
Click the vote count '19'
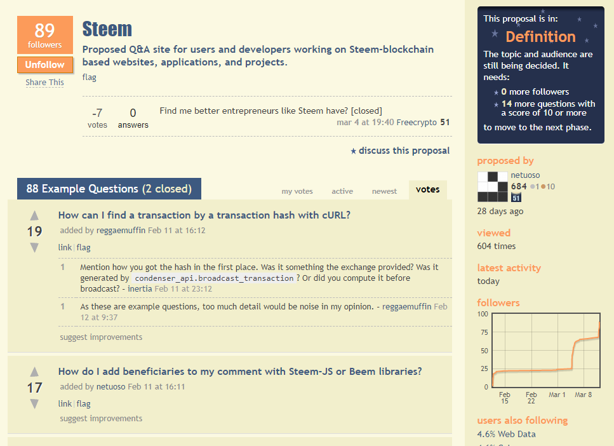pyautogui.click(x=34, y=231)
